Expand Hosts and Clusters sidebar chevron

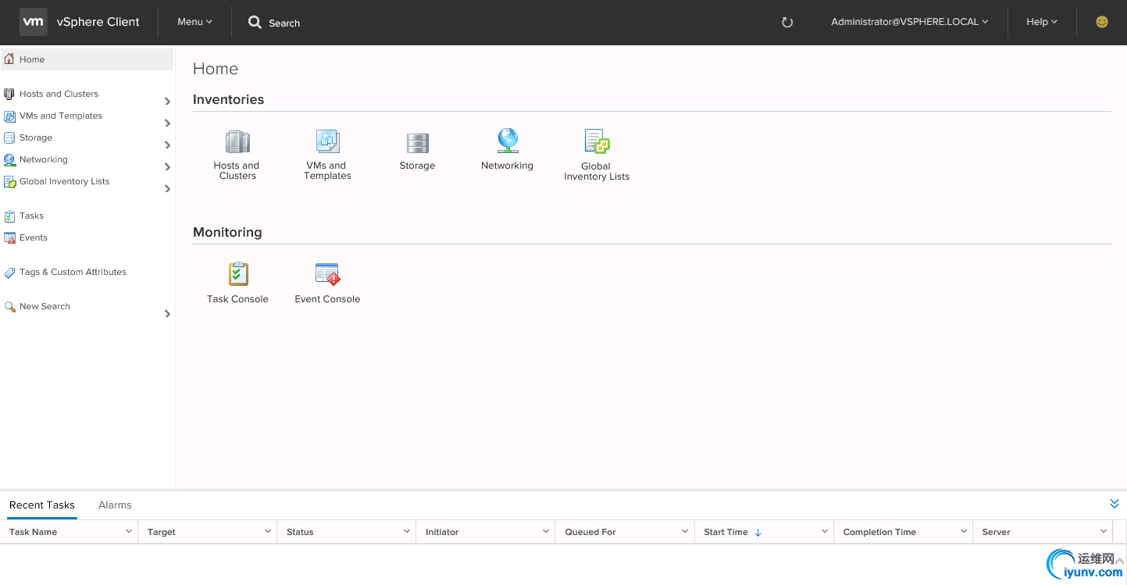pyautogui.click(x=168, y=101)
